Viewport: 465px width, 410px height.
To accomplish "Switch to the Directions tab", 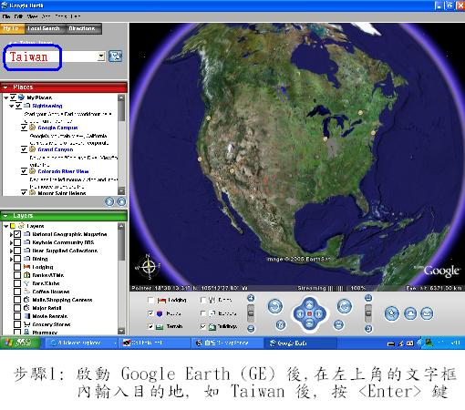I will [x=82, y=28].
